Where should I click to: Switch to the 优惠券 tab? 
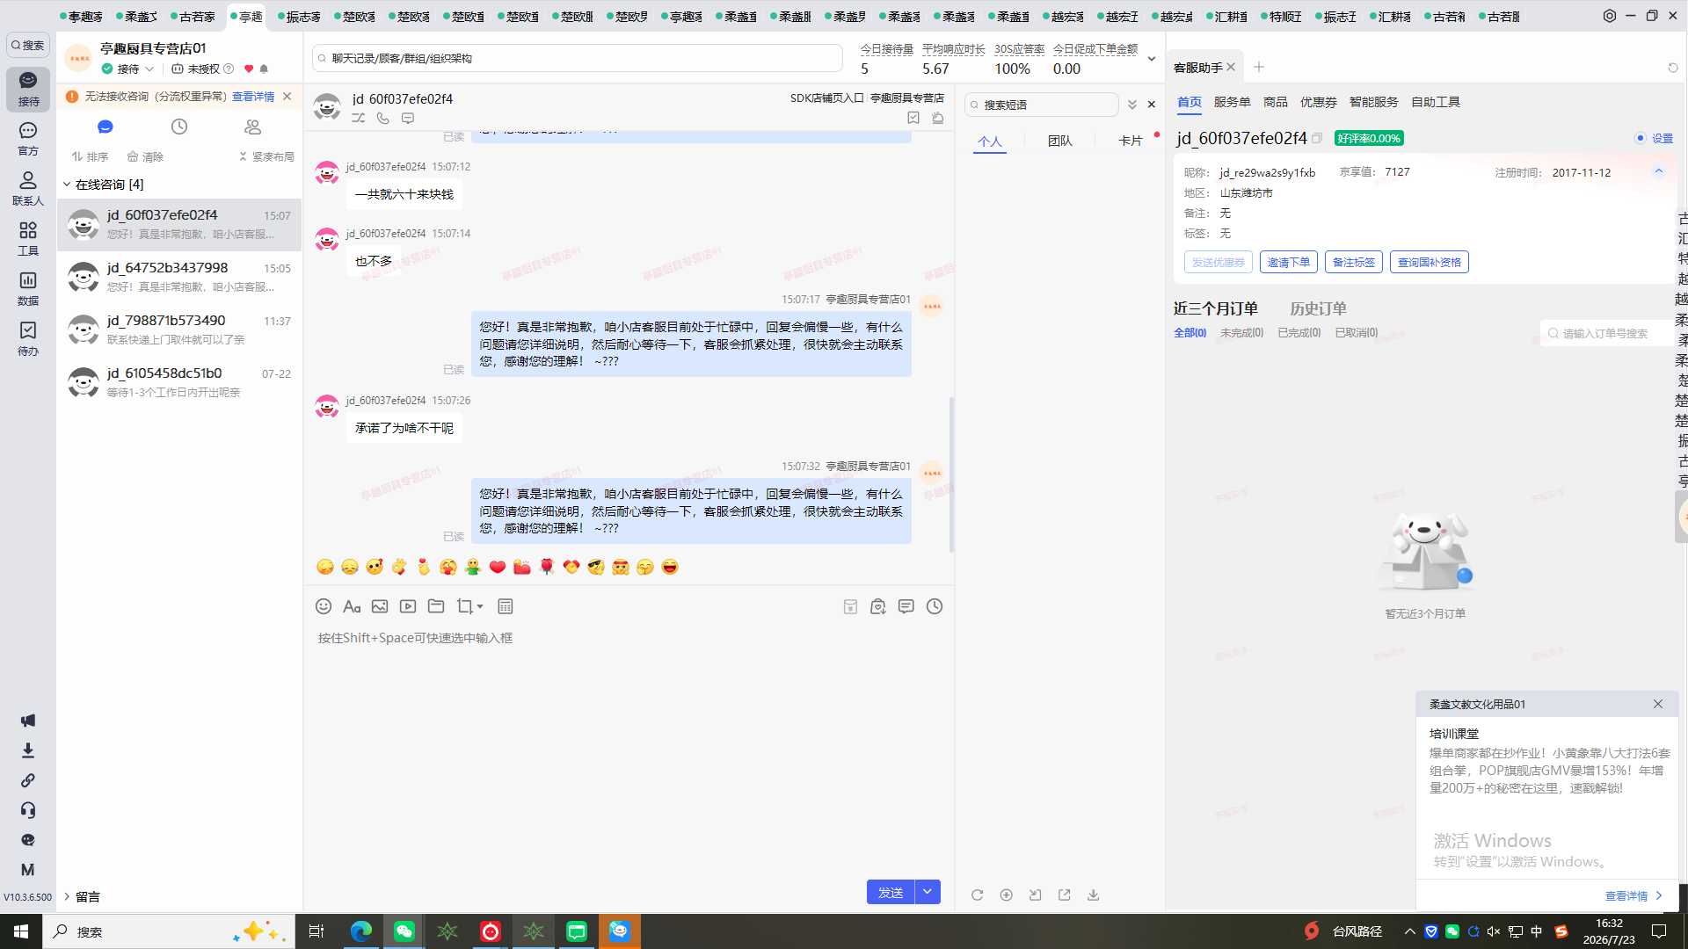(1319, 102)
